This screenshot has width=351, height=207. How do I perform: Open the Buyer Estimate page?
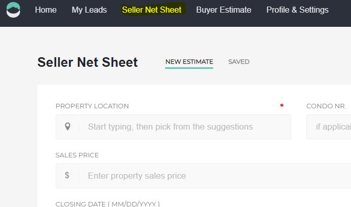tap(224, 10)
